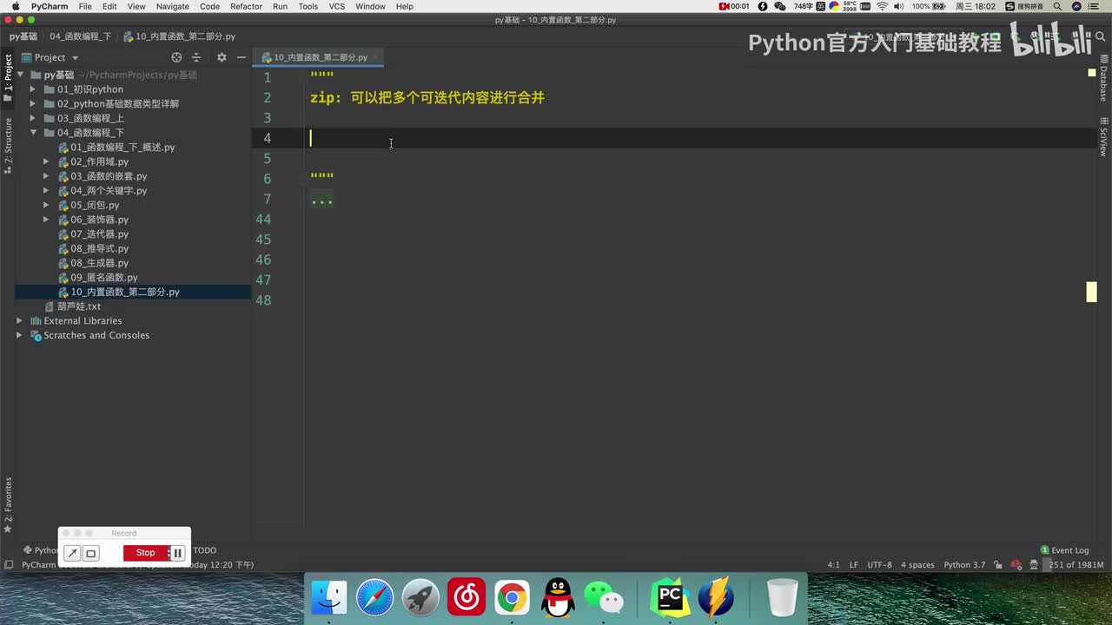
Task: Open NetEase Music in the Dock
Action: 467,598
